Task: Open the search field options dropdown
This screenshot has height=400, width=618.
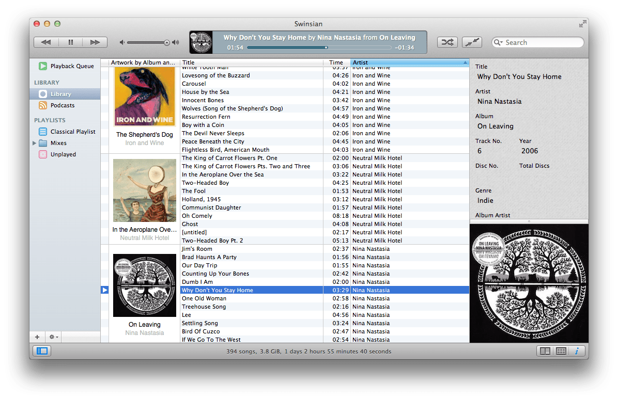Action: click(x=498, y=43)
